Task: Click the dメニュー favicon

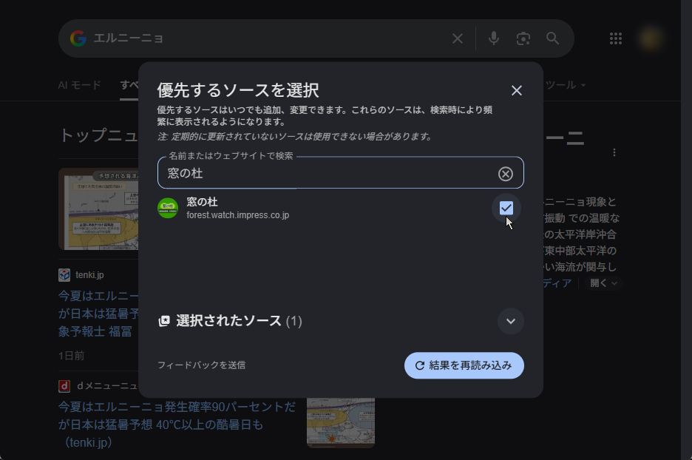Action: pyautogui.click(x=64, y=386)
